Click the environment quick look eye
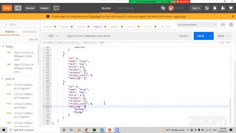The height and width of the screenshot is (133, 236). coord(223,25)
